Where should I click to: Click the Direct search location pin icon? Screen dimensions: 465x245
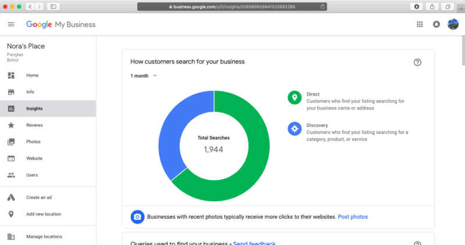(x=294, y=97)
